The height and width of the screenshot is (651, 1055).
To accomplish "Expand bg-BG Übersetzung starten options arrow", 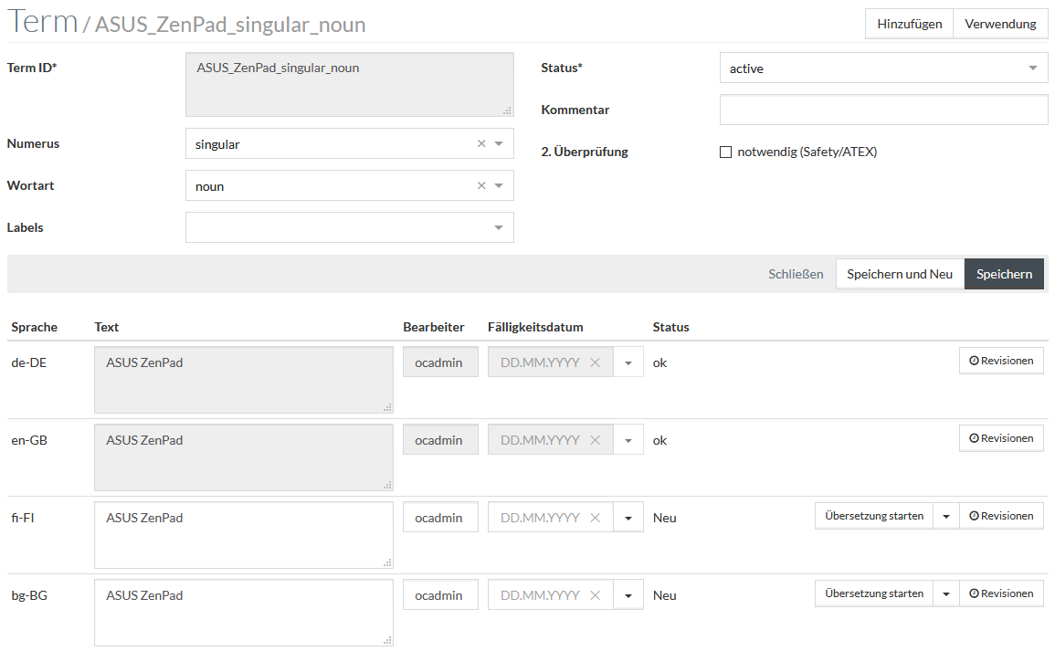I will (946, 593).
